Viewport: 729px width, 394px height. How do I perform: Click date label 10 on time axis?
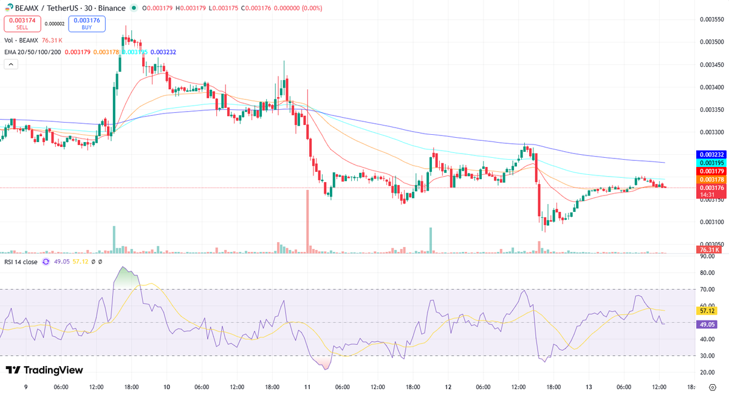tap(166, 387)
